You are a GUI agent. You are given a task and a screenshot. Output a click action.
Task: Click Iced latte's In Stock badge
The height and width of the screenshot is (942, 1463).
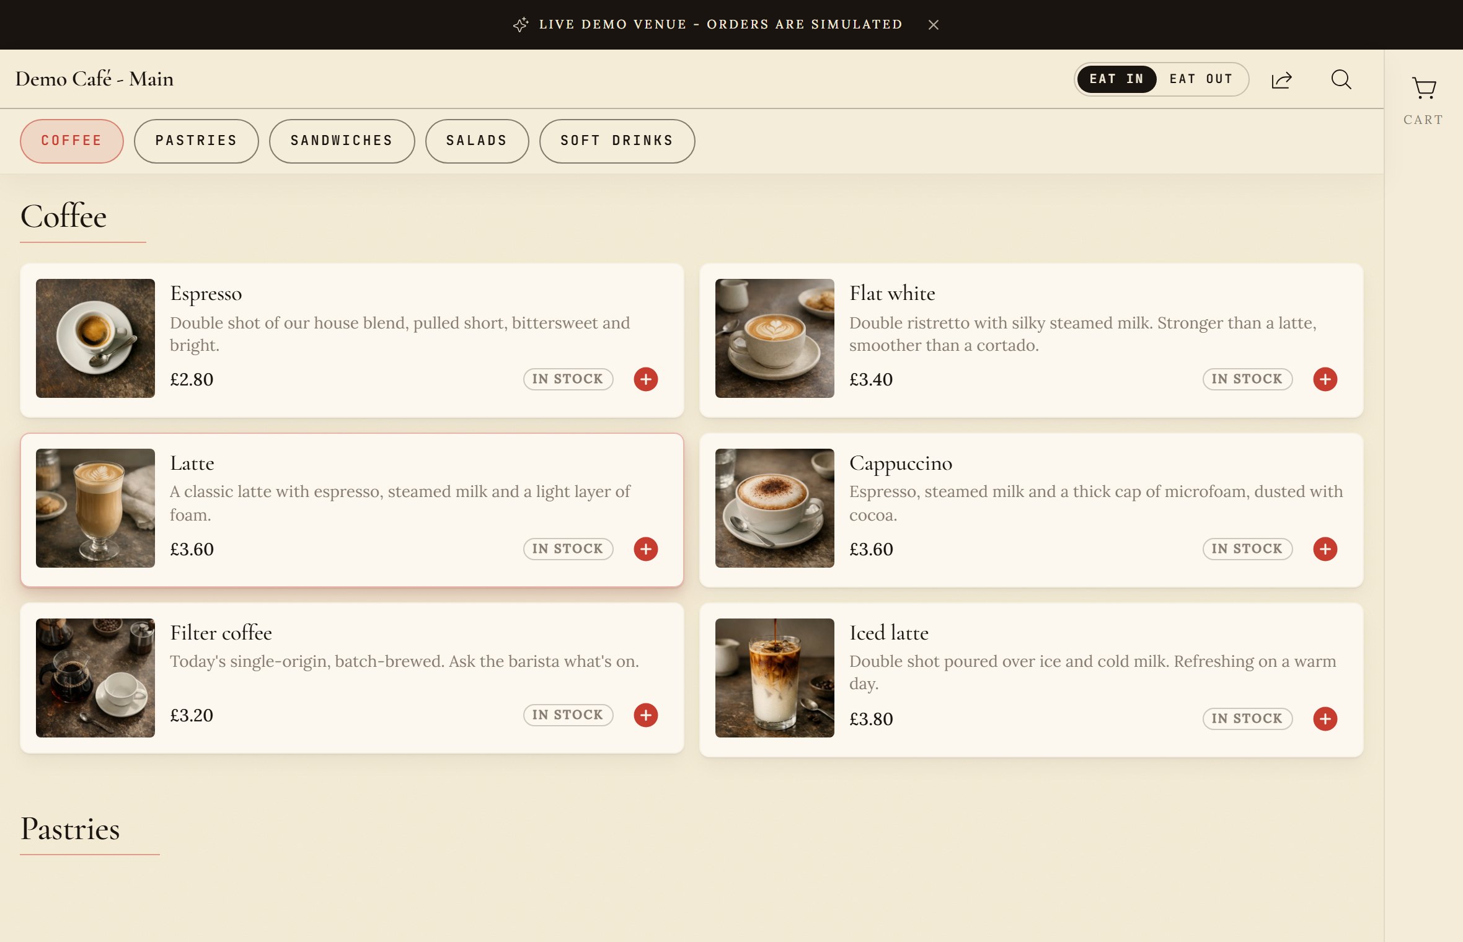click(1247, 718)
